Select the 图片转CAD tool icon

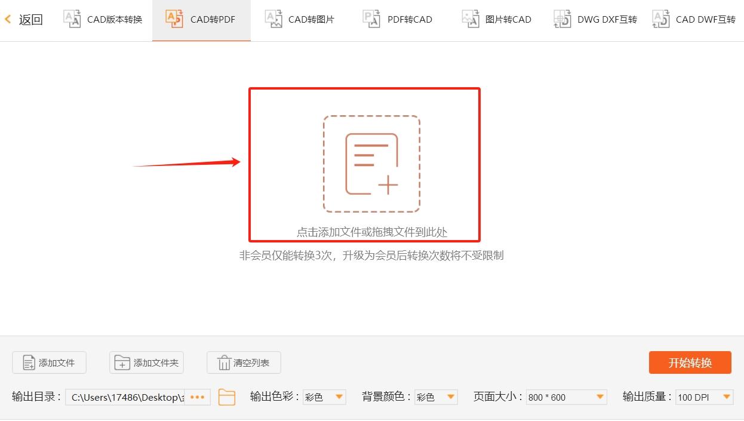(x=471, y=19)
